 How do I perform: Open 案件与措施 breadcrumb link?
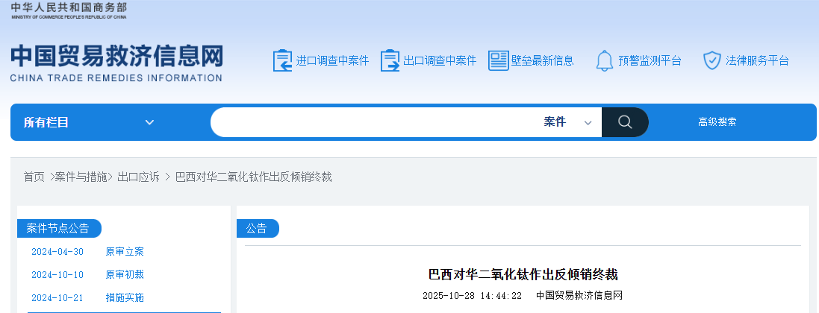point(82,177)
